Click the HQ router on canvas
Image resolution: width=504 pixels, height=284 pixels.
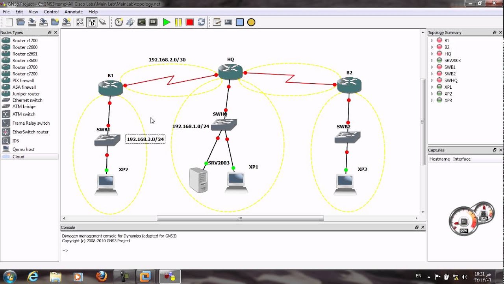pos(230,72)
